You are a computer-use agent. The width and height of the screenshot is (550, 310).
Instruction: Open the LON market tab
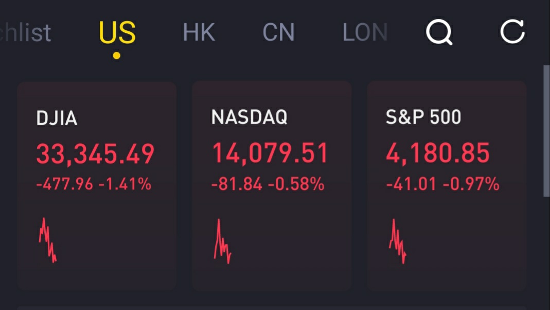coord(365,33)
